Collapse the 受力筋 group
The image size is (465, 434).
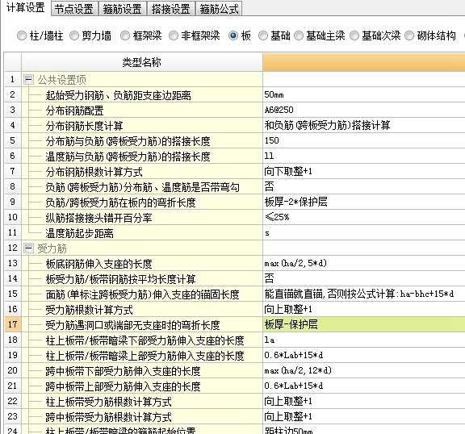(28, 248)
